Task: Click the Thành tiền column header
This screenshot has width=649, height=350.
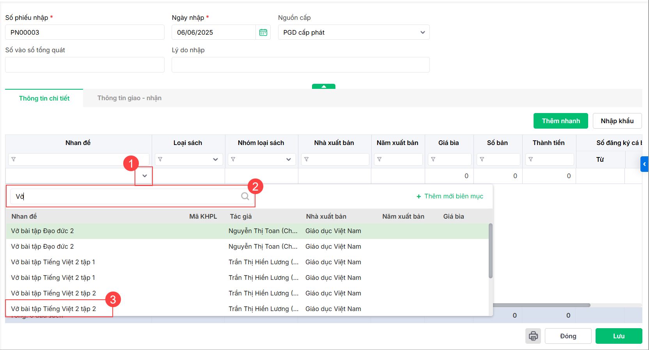Action: [549, 143]
